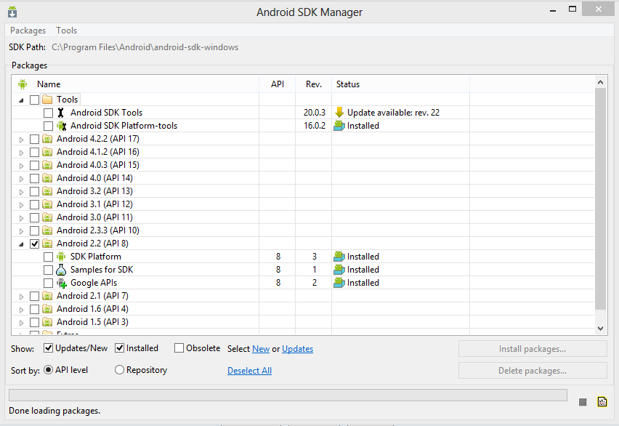Enable the Obsolete checkbox
This screenshot has width=619, height=426.
[x=179, y=348]
